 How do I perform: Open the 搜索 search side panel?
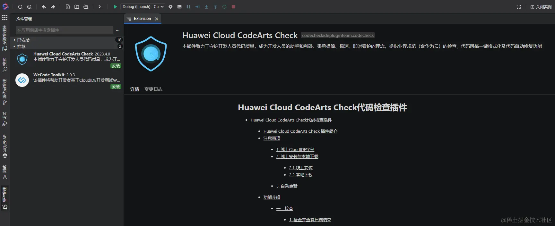point(5,65)
